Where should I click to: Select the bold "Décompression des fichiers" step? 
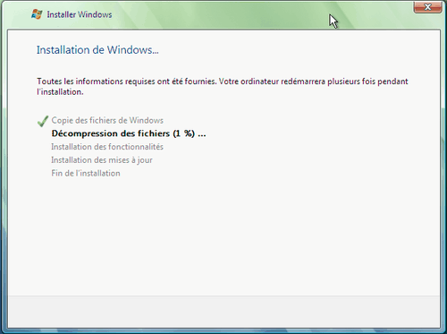pos(111,133)
